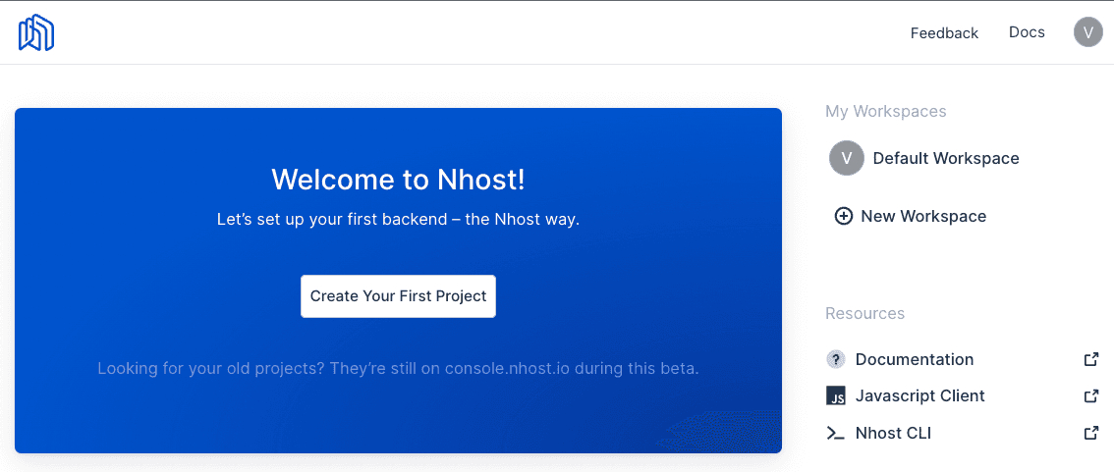Add a New Workspace via its label
Screen dimensions: 1114x472
(x=923, y=216)
